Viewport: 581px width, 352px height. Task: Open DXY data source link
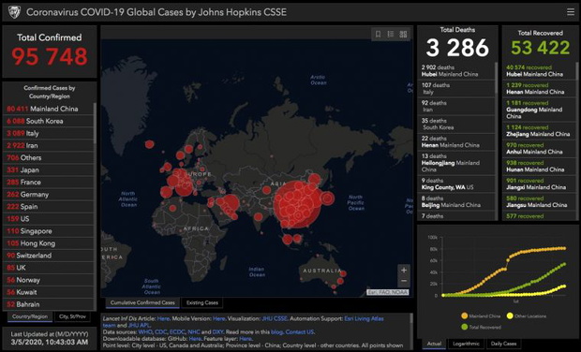click(217, 332)
